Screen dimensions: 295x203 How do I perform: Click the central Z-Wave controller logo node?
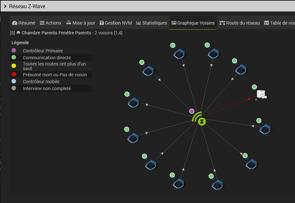pyautogui.click(x=199, y=119)
